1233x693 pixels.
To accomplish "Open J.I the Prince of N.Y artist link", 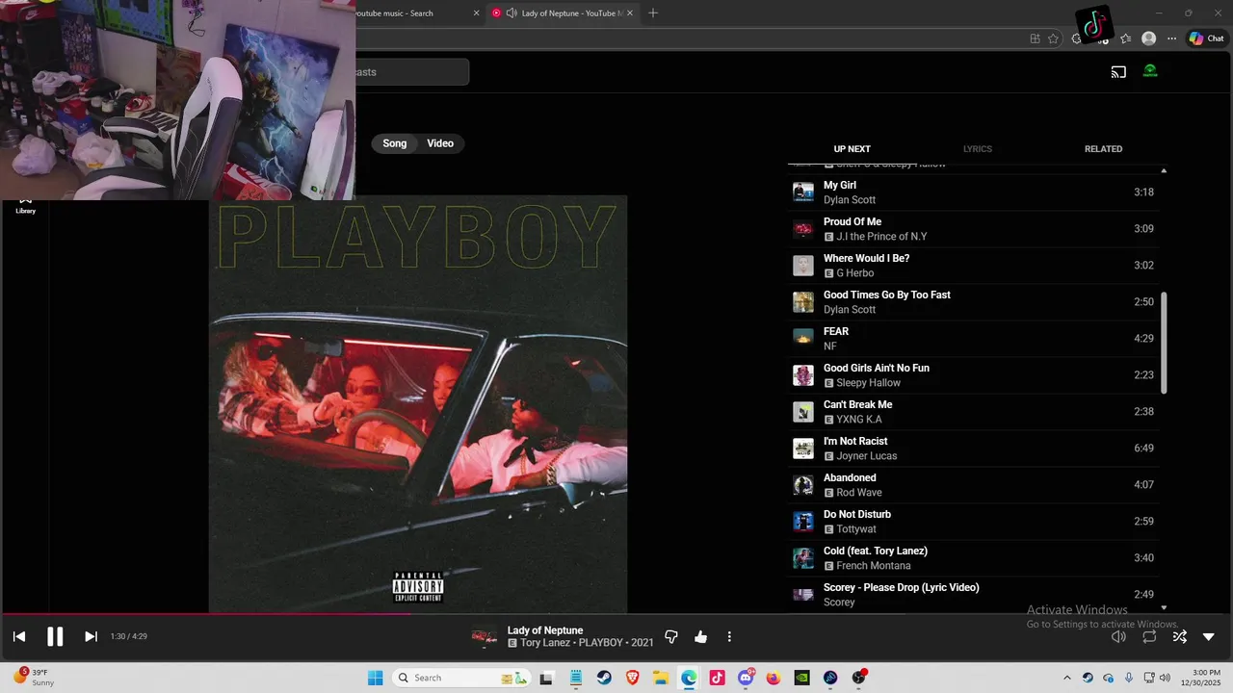I will (x=881, y=237).
